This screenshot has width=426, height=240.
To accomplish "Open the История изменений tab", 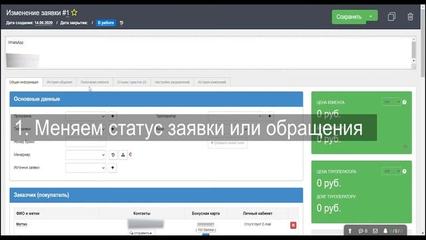I will pos(212,82).
